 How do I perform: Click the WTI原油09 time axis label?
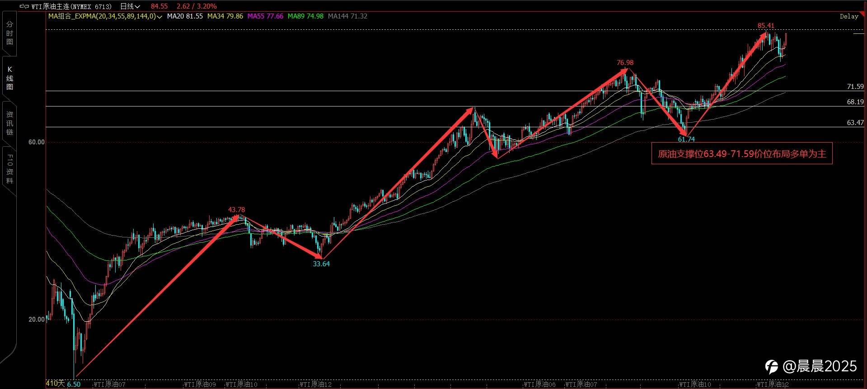click(200, 385)
